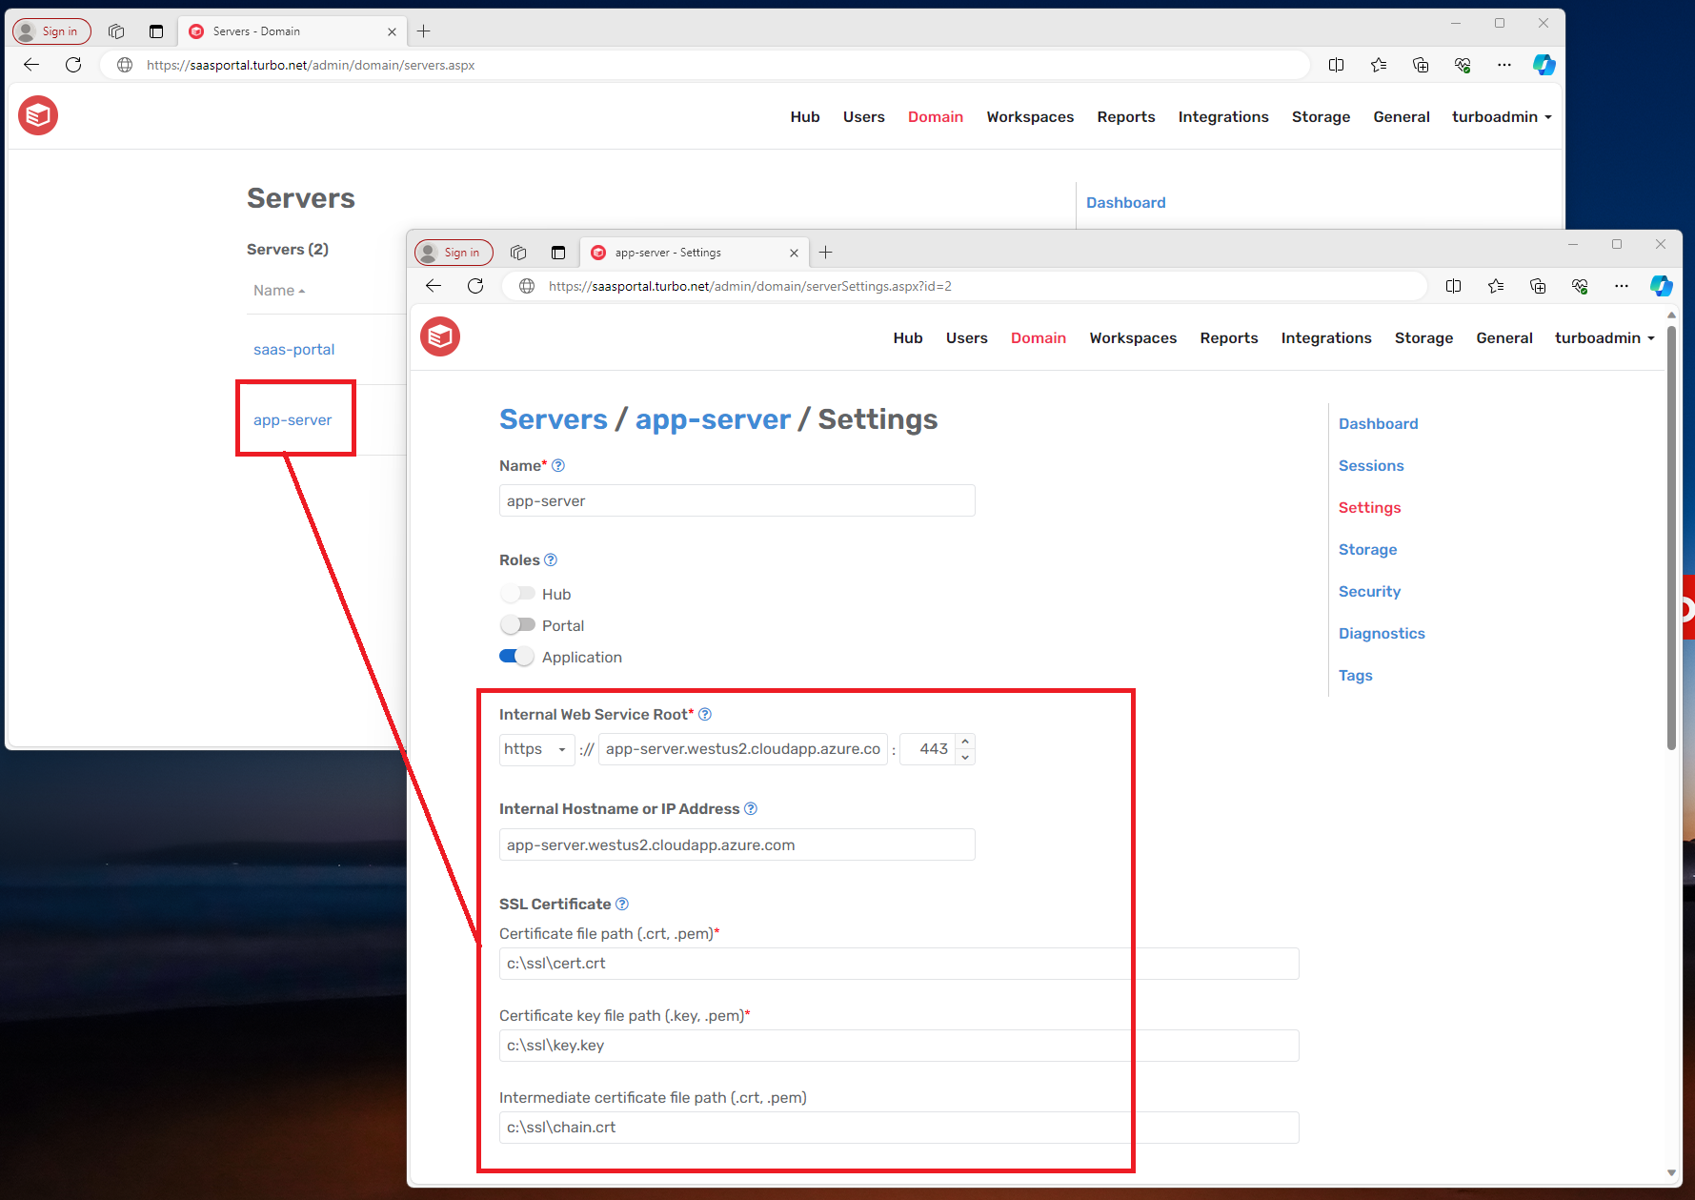Click the SSL Certificate help icon
Viewport: 1695px width, 1200px height.
pyautogui.click(x=622, y=904)
